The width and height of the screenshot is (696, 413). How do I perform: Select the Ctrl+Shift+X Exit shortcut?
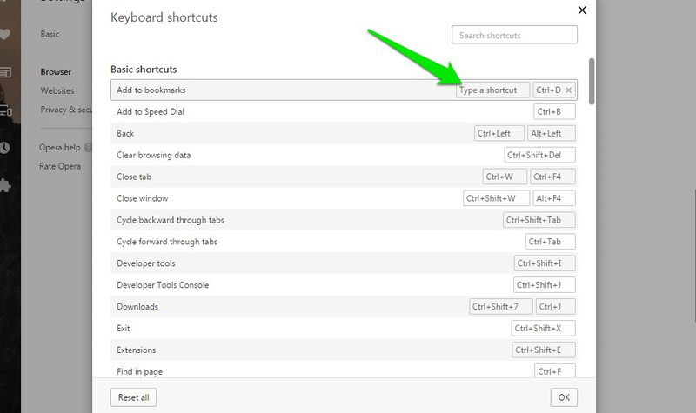(543, 329)
